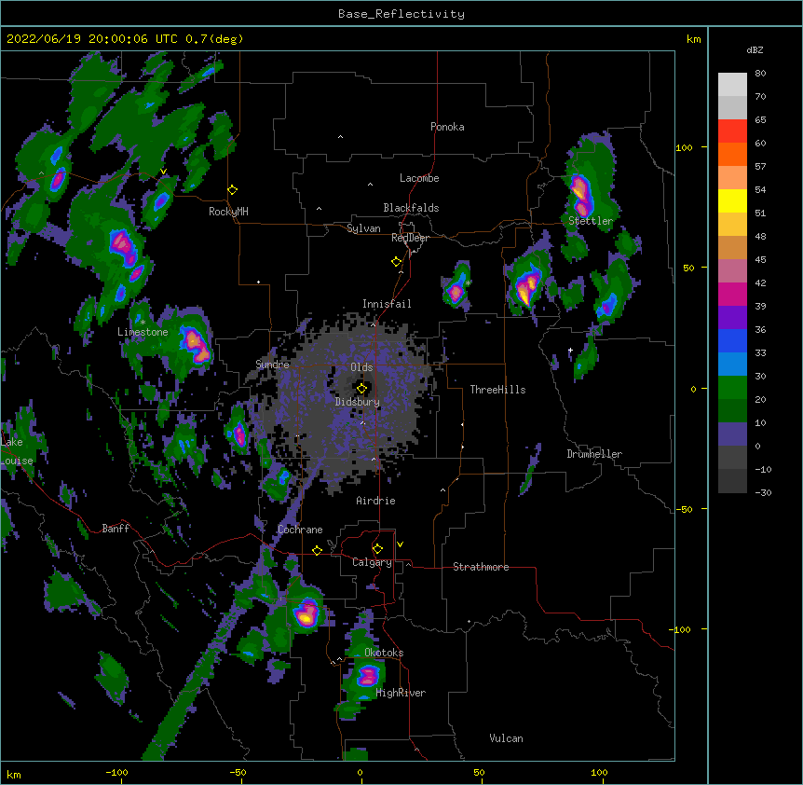
Task: Select the royal blue 33-36 dBZ swatch
Action: point(732,340)
